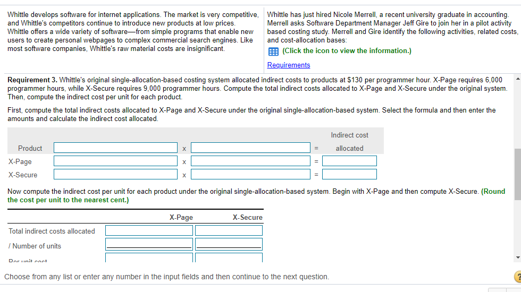Click the vertical scrollbar thumb of the requirement panel

[x=518, y=175]
